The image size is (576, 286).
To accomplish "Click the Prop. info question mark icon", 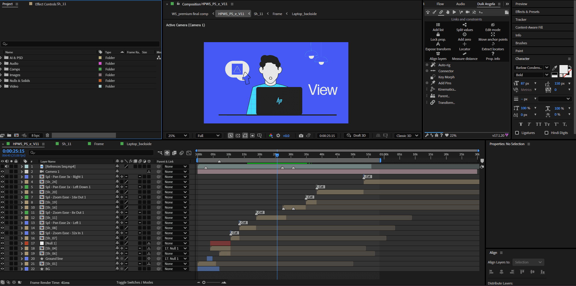I will (x=493, y=54).
